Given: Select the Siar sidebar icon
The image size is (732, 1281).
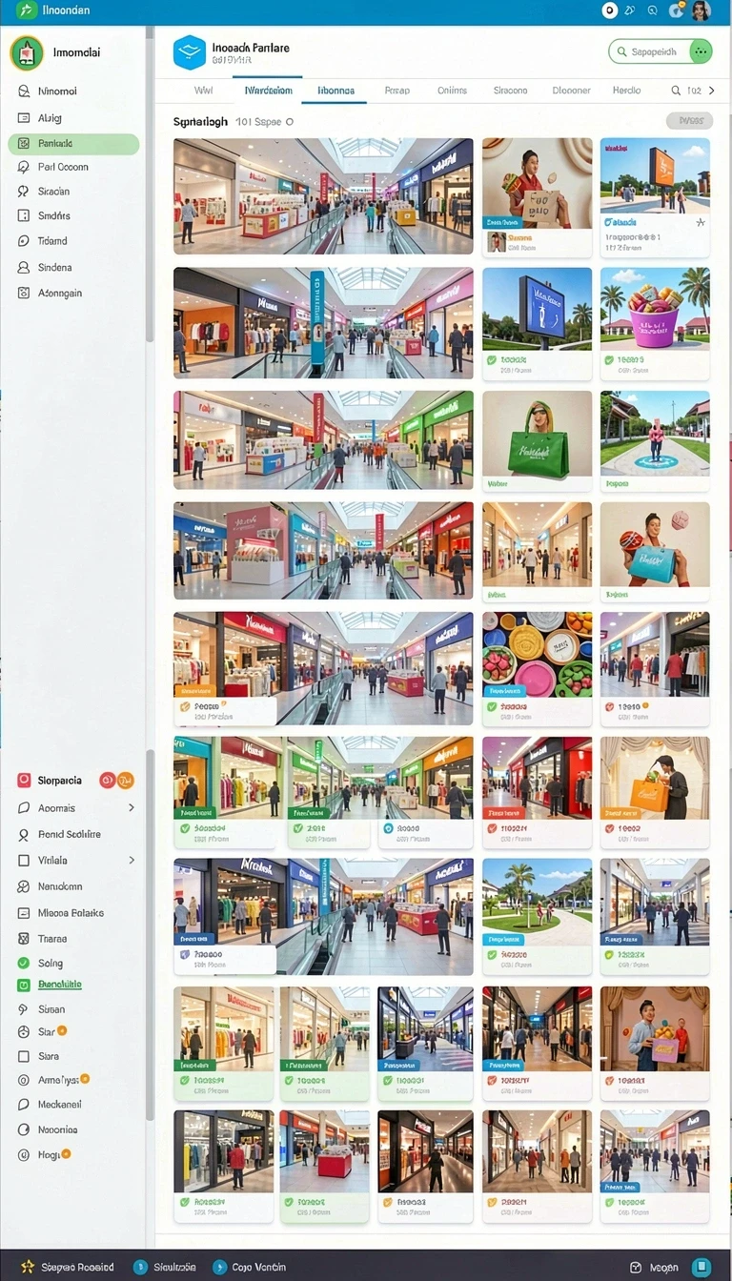Looking at the screenshot, I should click(x=24, y=1032).
